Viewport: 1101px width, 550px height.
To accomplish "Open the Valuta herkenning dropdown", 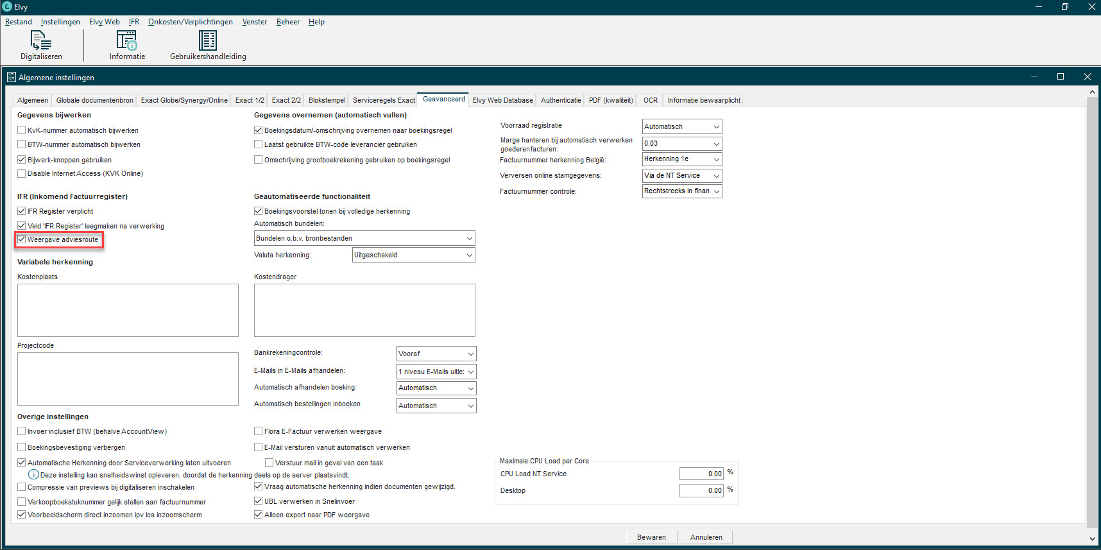I will pyautogui.click(x=414, y=255).
